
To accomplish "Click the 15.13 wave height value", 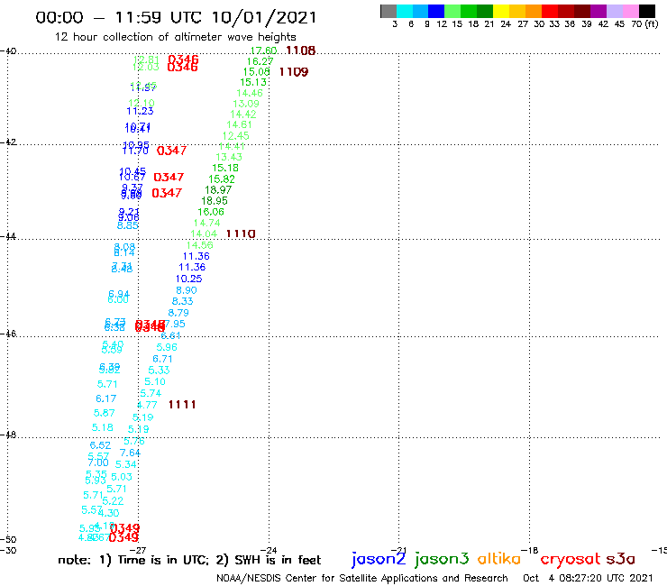I will 253,82.
